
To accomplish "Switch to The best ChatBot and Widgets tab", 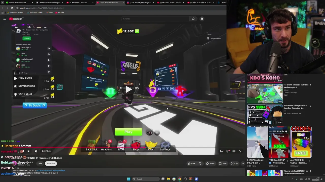I will coord(49,3).
